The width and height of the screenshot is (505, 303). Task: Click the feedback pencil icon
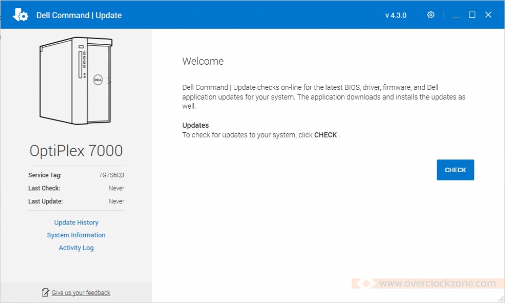tap(45, 293)
